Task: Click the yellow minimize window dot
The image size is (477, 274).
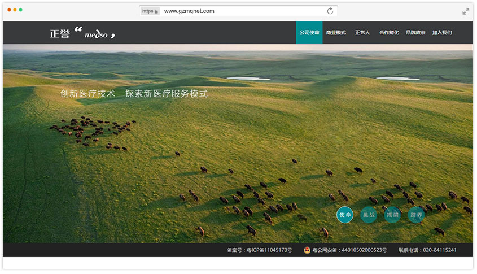Action: coord(15,10)
